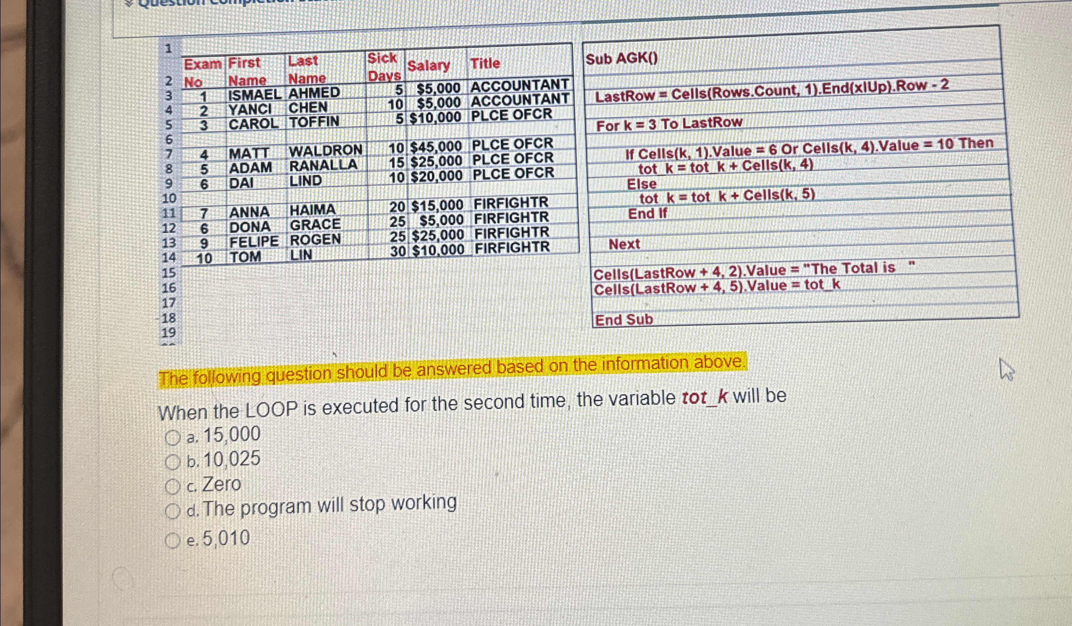This screenshot has height=626, width=1072.
Task: Click the cell containing WALDRON
Action: coord(325,151)
